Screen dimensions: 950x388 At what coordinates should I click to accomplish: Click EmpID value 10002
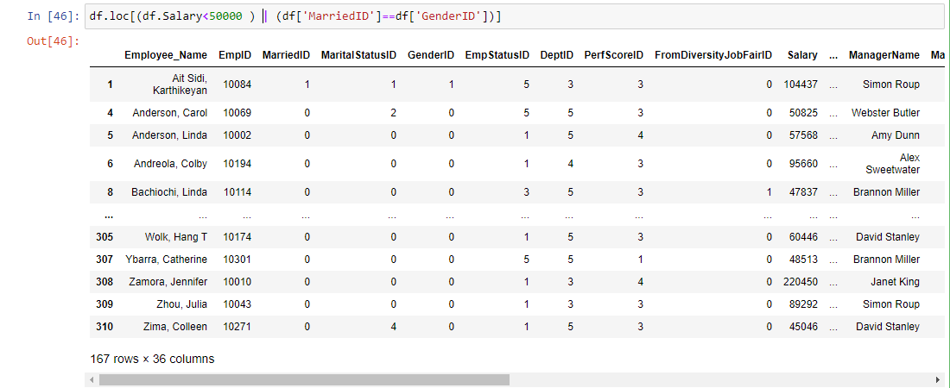tap(237, 135)
